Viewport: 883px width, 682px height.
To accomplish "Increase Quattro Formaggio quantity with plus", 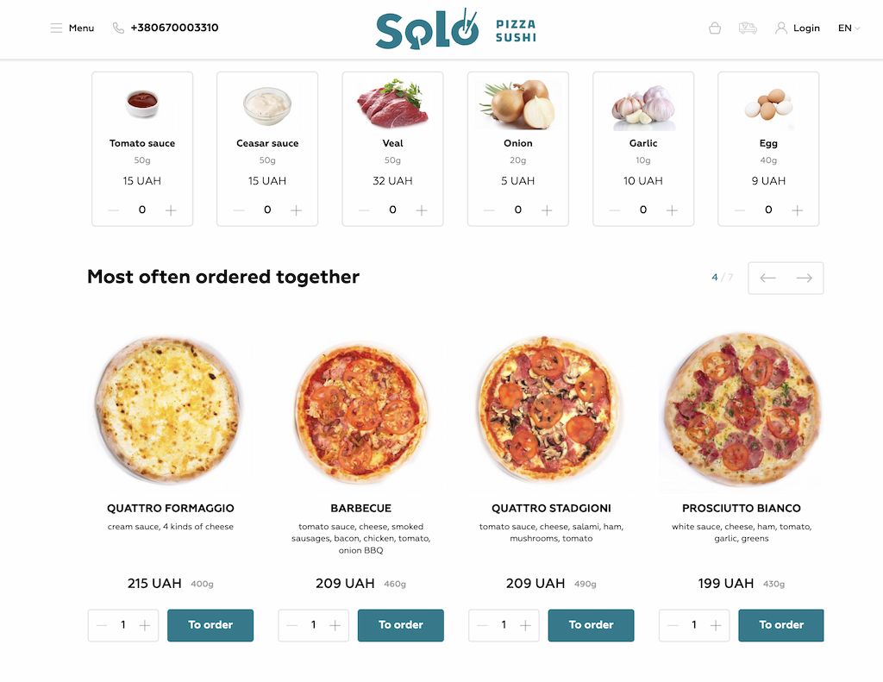I will [145, 625].
